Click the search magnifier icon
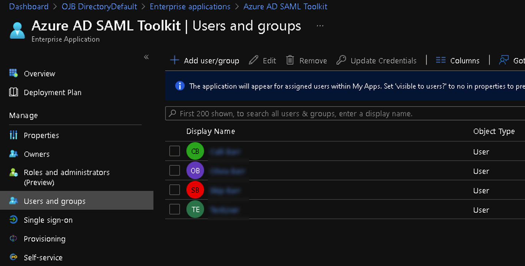Viewport: 525px width, 266px height. tap(172, 113)
